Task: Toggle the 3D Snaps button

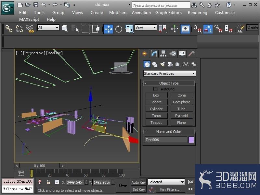Action: pyautogui.click(x=198, y=29)
